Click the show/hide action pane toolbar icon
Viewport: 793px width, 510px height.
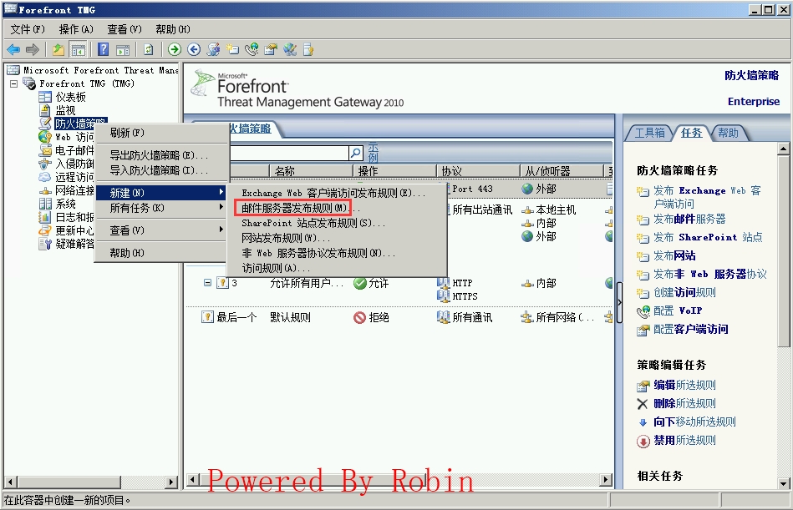(123, 49)
